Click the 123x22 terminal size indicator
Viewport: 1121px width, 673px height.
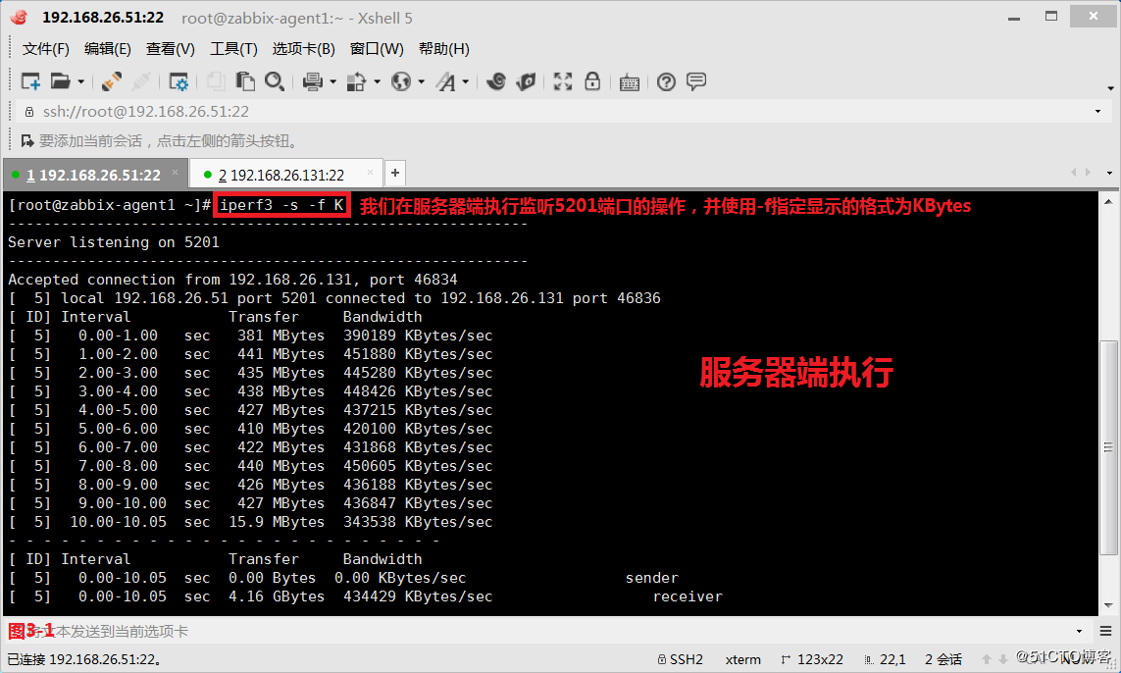pyautogui.click(x=812, y=659)
